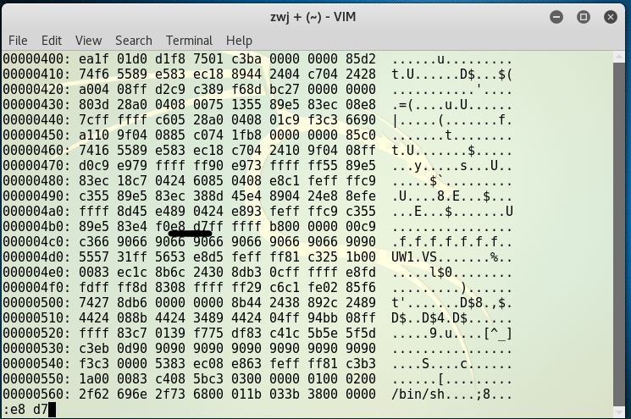Click the scrollbar up arrow
Image resolution: width=631 pixels, height=419 pixels.
click(x=619, y=57)
